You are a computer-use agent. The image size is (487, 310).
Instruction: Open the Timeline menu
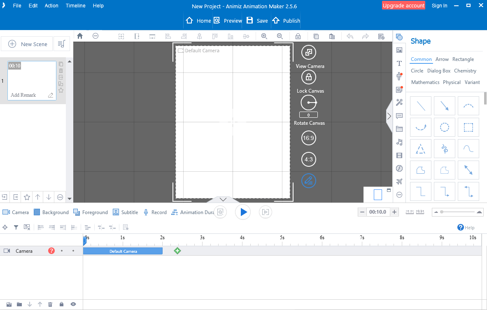(x=75, y=6)
